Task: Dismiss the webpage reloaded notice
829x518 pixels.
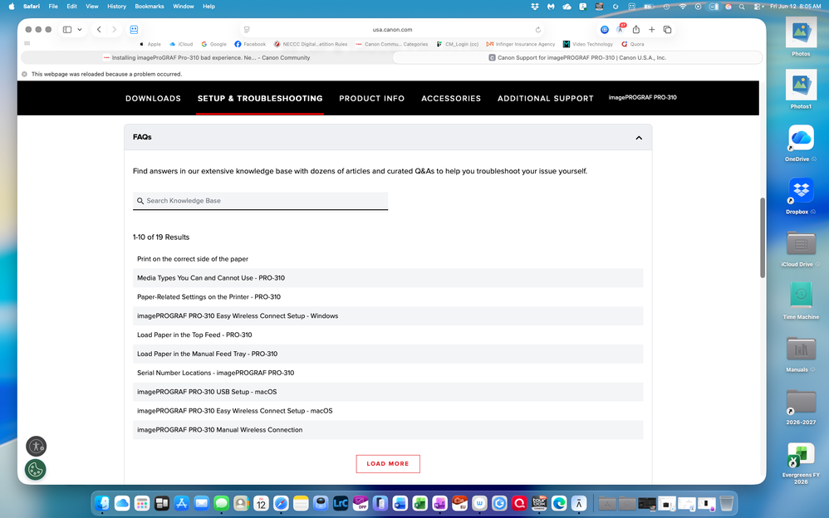Action: (x=24, y=74)
